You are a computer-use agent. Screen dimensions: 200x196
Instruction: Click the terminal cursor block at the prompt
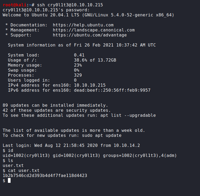coord(9,181)
